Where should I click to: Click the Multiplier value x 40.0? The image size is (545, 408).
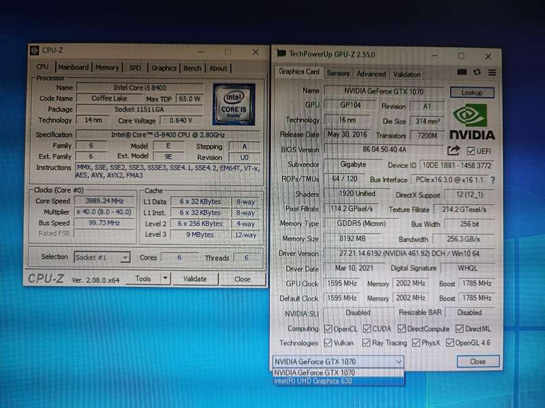pos(104,211)
